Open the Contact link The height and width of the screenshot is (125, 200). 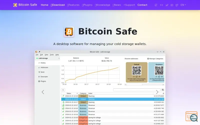tap(142, 5)
